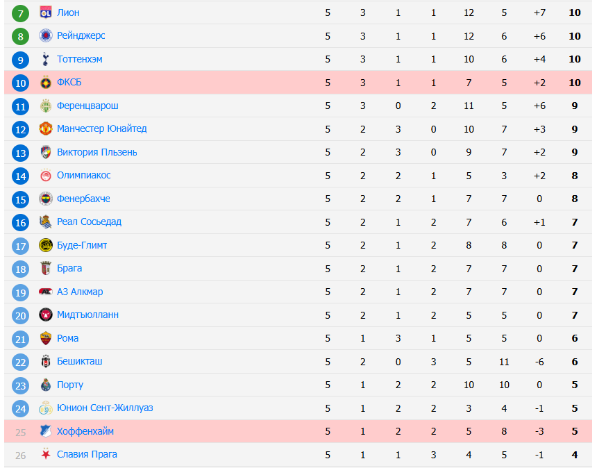
Task: Open the Реал Сосьедад team link
Action: tap(89, 222)
